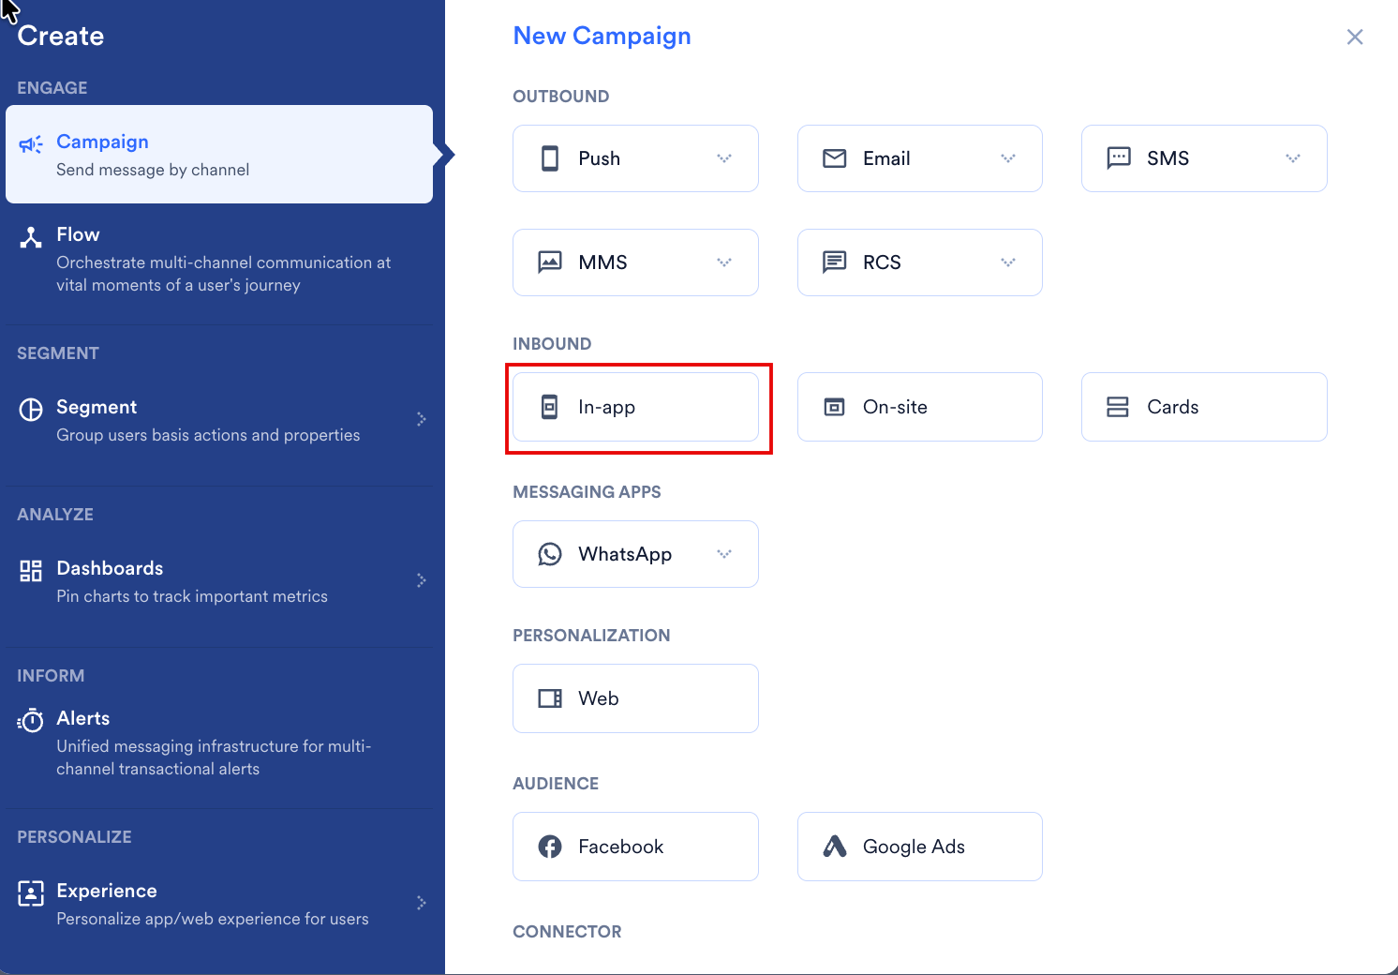The height and width of the screenshot is (975, 1398).
Task: Expand the MMS channel dropdown chevron
Action: pyautogui.click(x=724, y=262)
